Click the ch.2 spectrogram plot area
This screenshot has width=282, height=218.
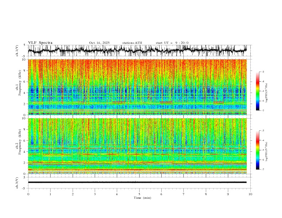tap(137, 146)
